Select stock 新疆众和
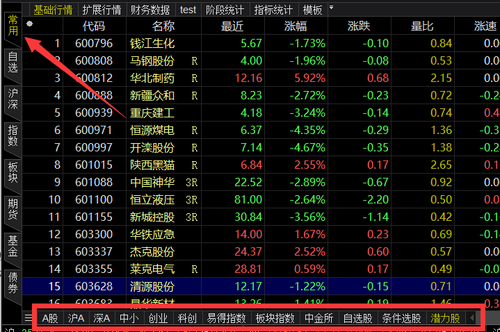Image resolution: width=500 pixels, height=332 pixels. [x=152, y=95]
